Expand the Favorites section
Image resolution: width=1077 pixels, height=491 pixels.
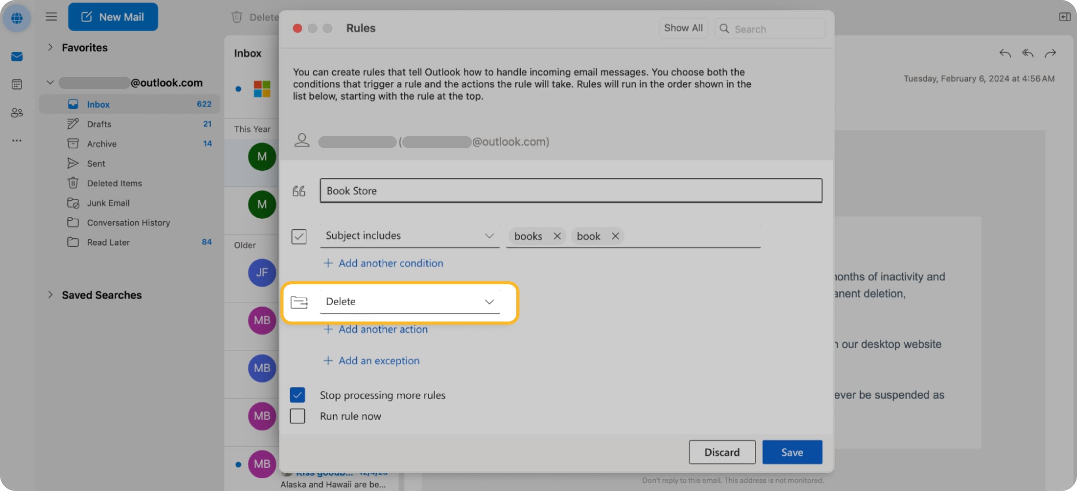(x=50, y=47)
